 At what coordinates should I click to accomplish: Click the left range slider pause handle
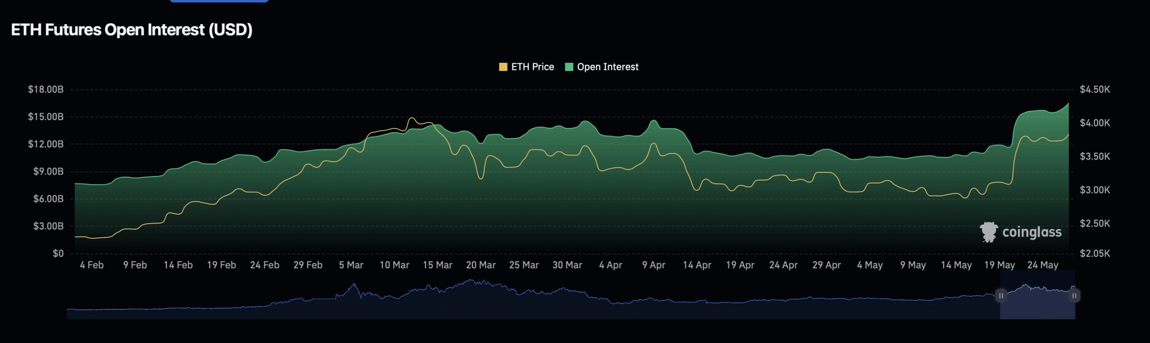(x=1001, y=296)
